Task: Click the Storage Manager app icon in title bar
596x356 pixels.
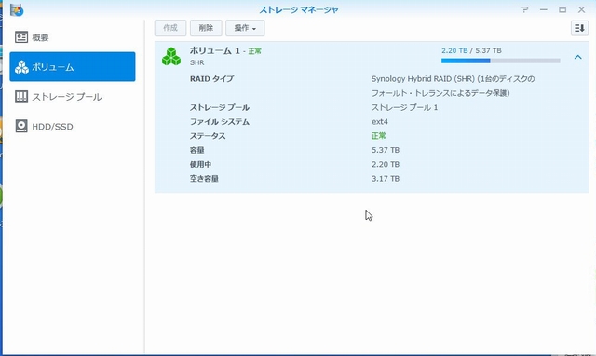Action: [x=17, y=10]
